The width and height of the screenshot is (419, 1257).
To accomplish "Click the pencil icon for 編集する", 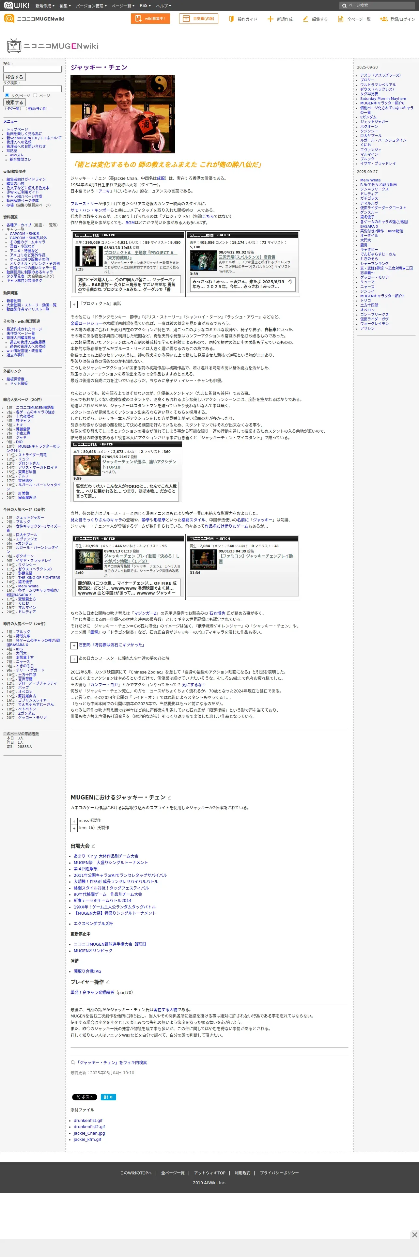I will [305, 19].
